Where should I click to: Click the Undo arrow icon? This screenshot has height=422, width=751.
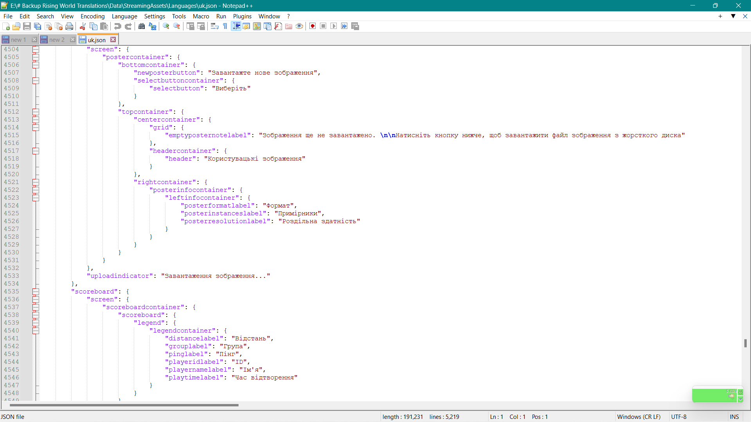coord(117,26)
